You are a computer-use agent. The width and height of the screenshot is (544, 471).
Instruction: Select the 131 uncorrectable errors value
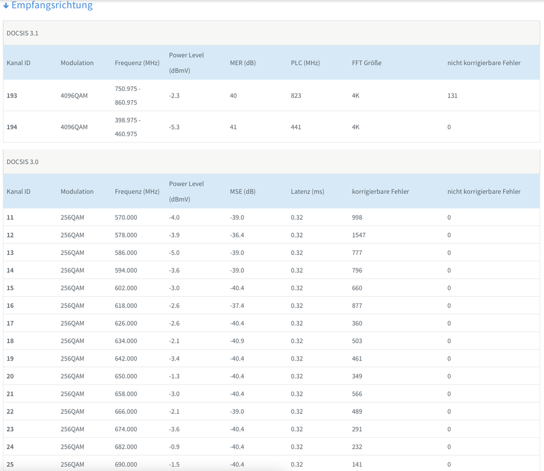[x=452, y=95]
